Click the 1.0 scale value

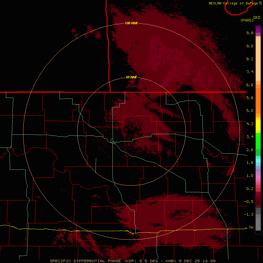pos(250,176)
